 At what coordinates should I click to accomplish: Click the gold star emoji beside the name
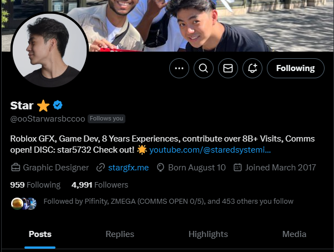point(43,105)
